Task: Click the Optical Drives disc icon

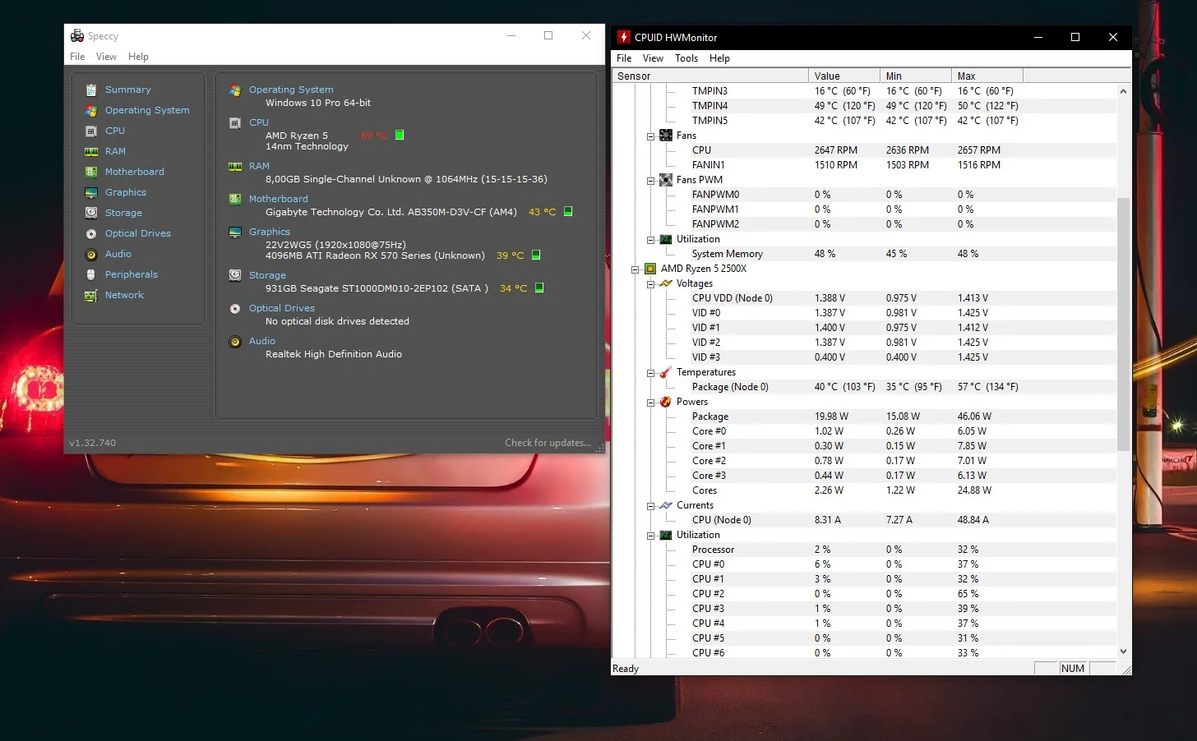Action: (91, 233)
